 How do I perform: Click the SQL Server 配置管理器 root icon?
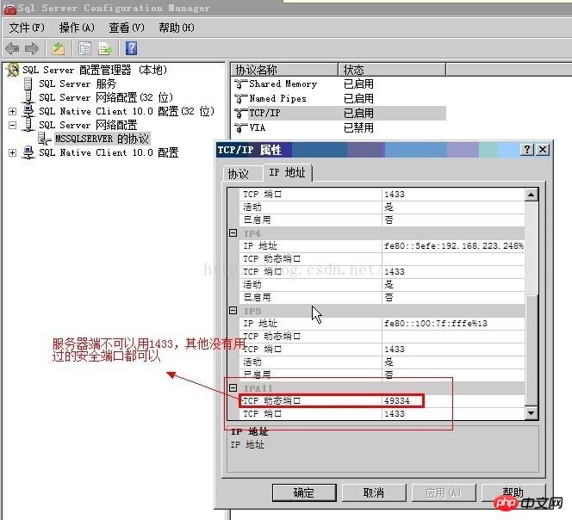pos(13,70)
